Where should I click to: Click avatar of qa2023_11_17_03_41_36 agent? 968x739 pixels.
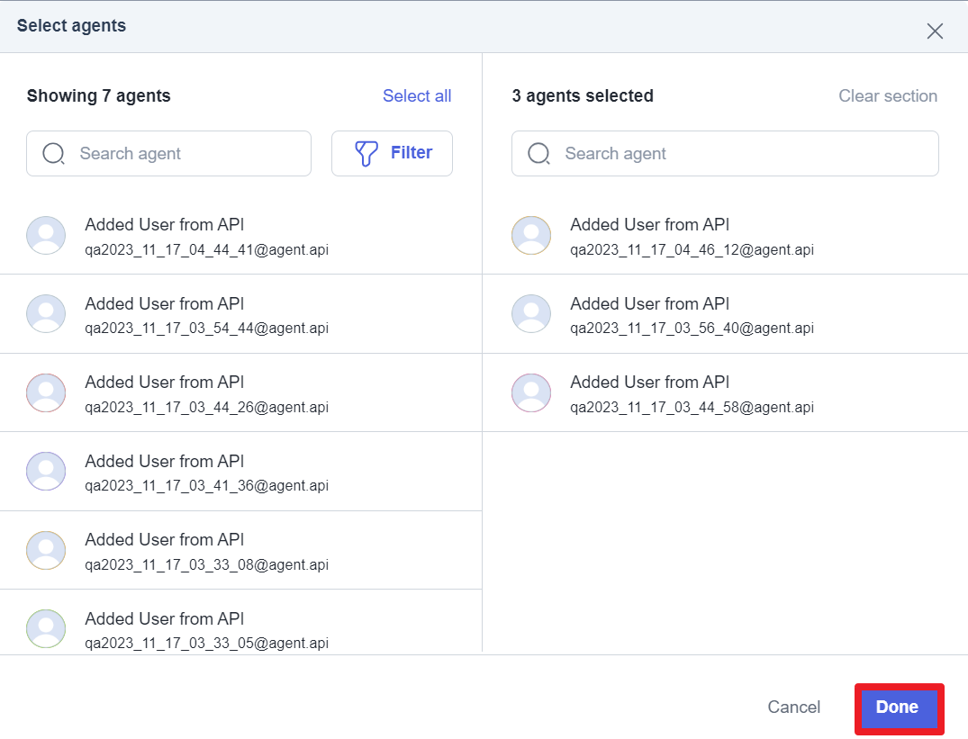pyautogui.click(x=46, y=472)
